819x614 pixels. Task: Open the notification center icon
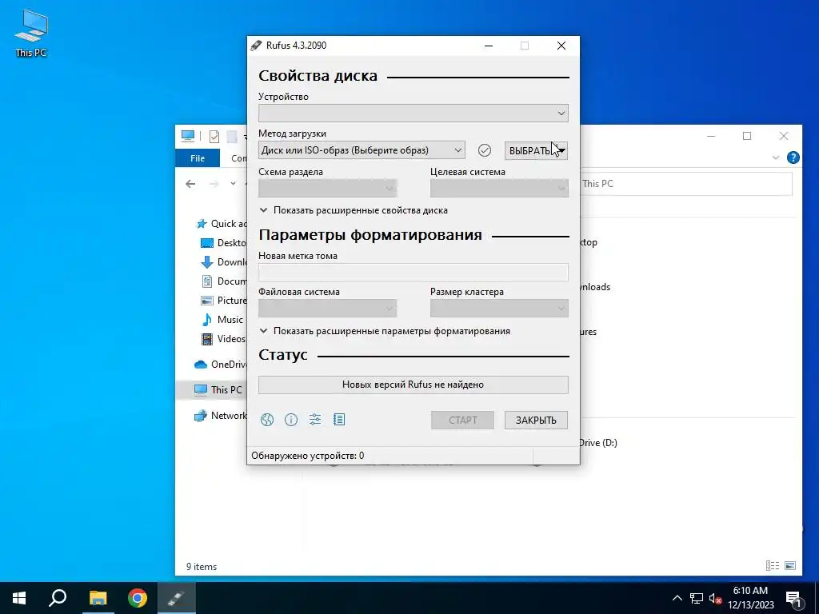(793, 598)
